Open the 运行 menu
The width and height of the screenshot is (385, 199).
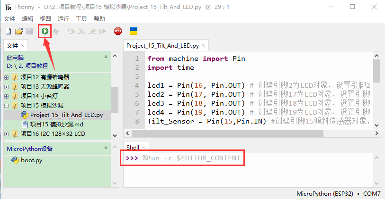click(63, 18)
